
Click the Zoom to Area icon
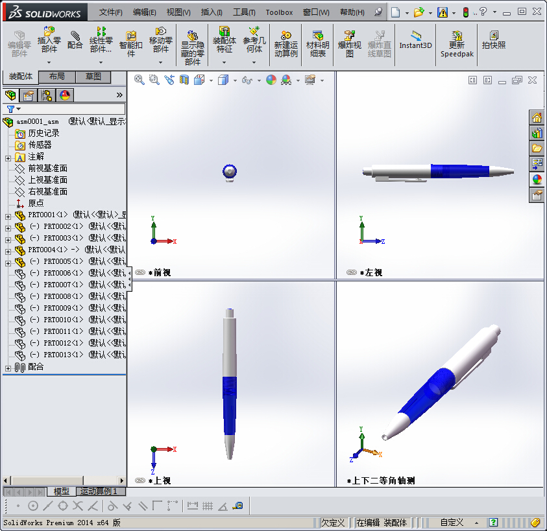click(x=154, y=80)
